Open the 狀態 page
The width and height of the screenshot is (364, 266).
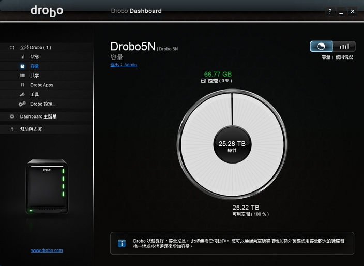(47, 57)
